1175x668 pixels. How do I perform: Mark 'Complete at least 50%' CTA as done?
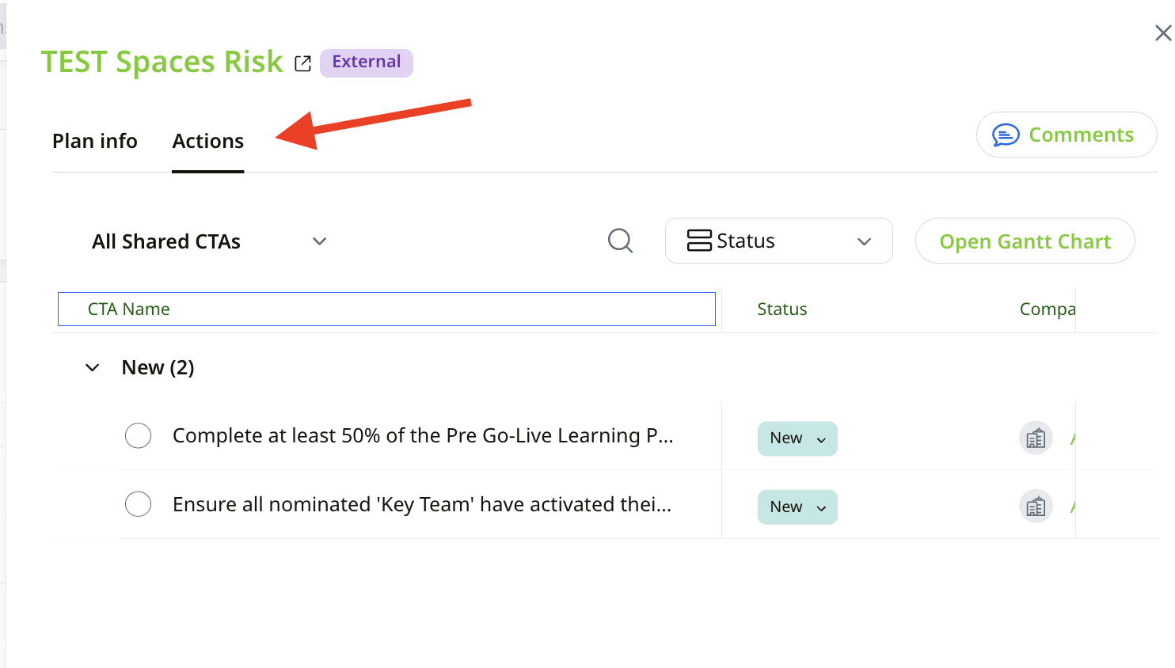pyautogui.click(x=139, y=436)
